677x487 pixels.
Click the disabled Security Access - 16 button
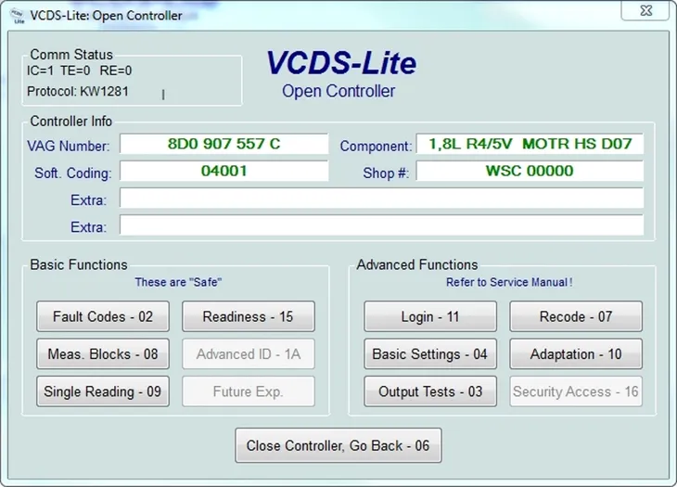[575, 391]
